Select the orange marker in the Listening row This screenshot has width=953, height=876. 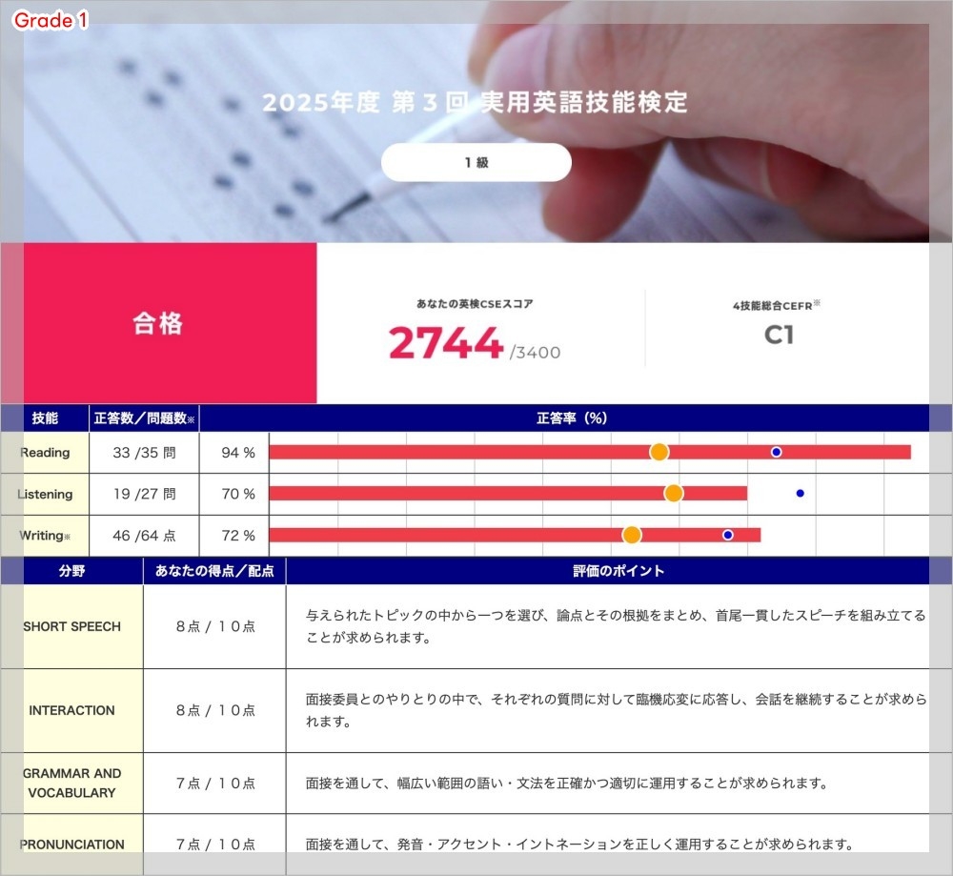click(674, 493)
